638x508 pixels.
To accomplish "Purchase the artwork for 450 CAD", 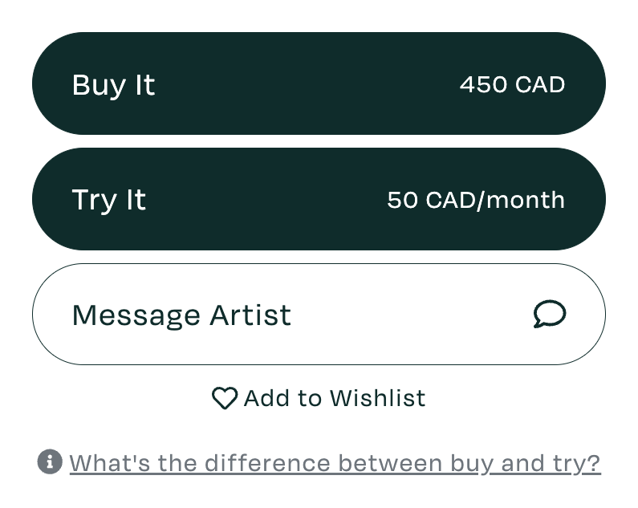I will click(x=319, y=83).
